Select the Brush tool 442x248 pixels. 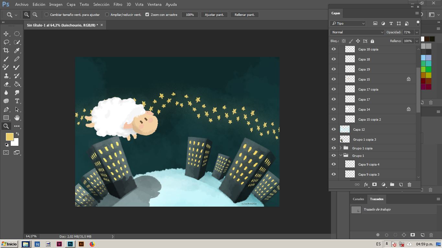click(6, 59)
